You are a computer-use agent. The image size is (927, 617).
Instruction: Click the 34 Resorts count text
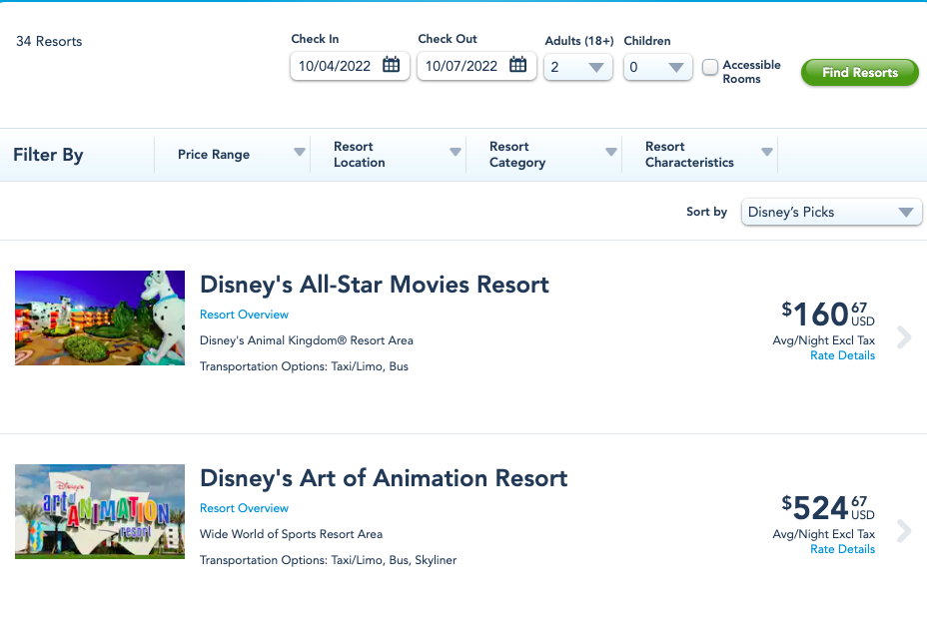pyautogui.click(x=49, y=41)
